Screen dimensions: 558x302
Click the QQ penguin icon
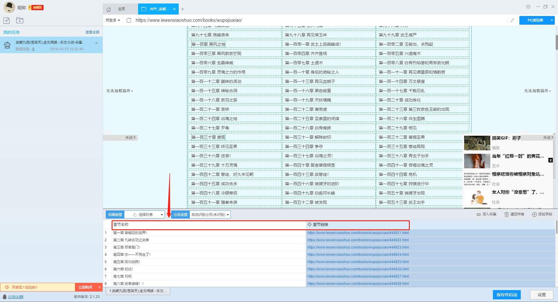[4, 297]
